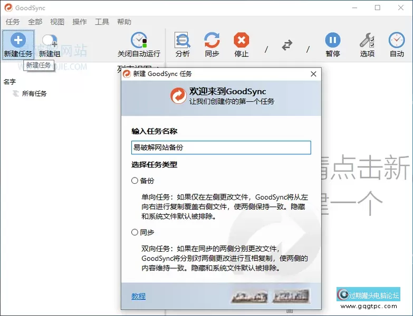
Task: Open the 工具 menu
Action: (102, 22)
